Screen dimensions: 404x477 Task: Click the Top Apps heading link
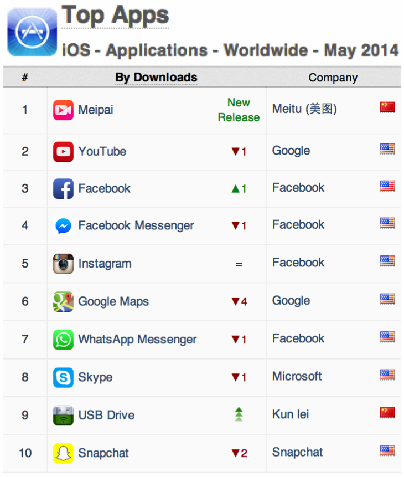tap(115, 16)
